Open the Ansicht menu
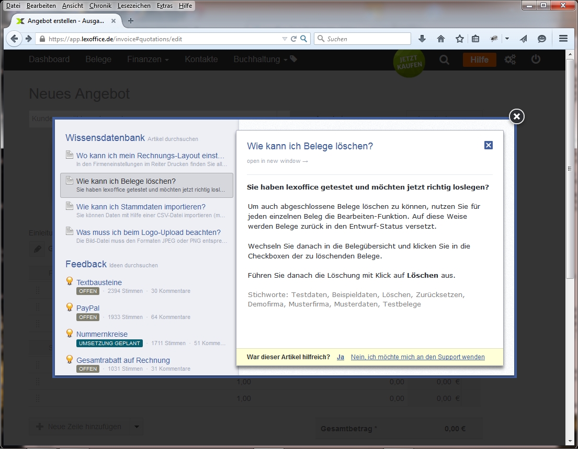 click(73, 6)
